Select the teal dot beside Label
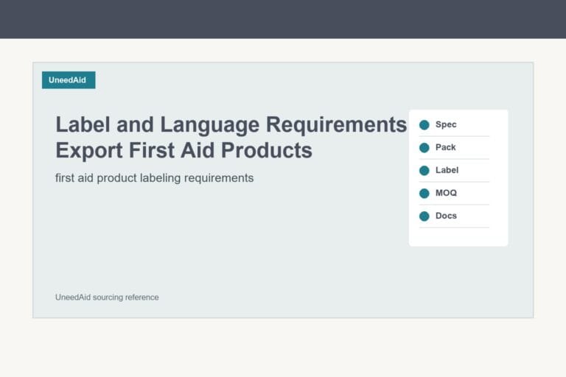Image resolution: width=566 pixels, height=377 pixels. (x=424, y=170)
